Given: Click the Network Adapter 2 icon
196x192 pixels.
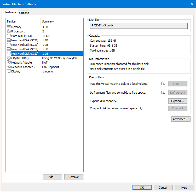Looking at the screenshot, I should pos(9,67).
